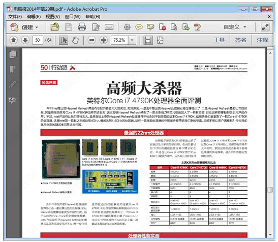Maximize the Acrobat Pro window
Image resolution: width=278 pixels, height=242 pixels.
pos(255,9)
